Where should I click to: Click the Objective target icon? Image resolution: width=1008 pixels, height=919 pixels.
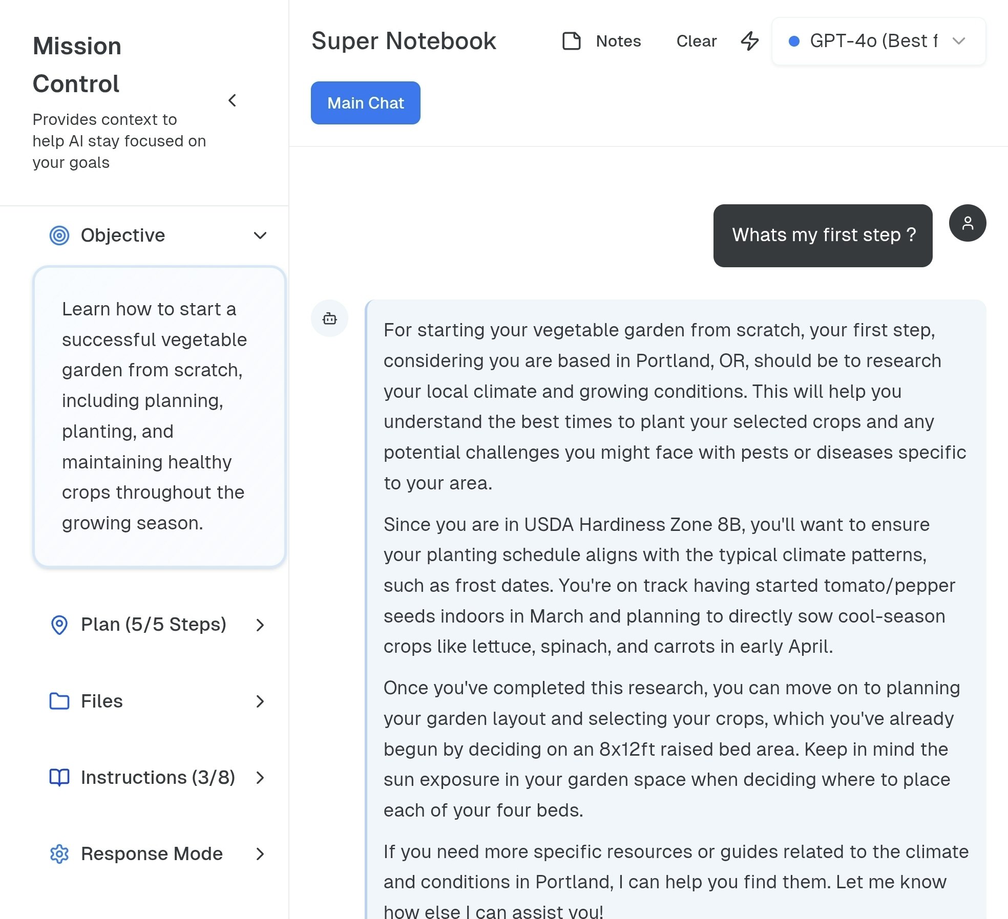(x=59, y=236)
